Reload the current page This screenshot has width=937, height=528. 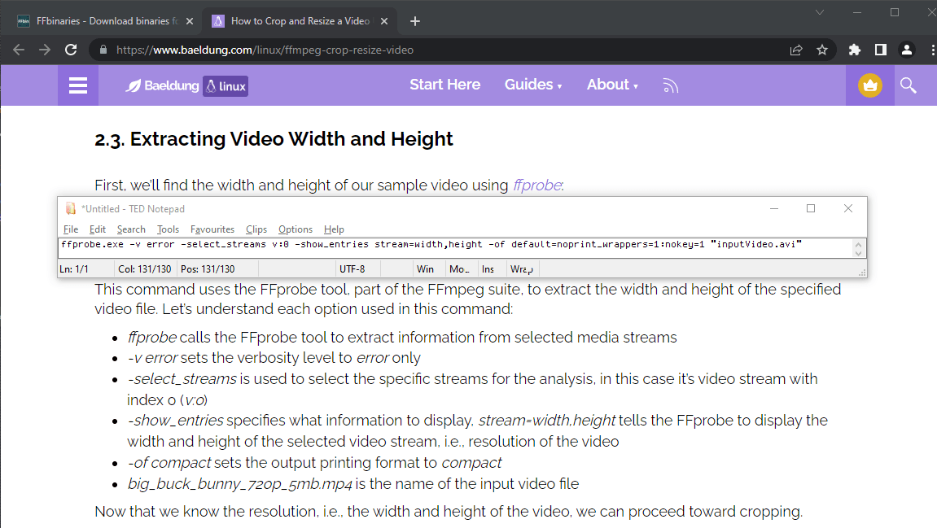pos(71,50)
